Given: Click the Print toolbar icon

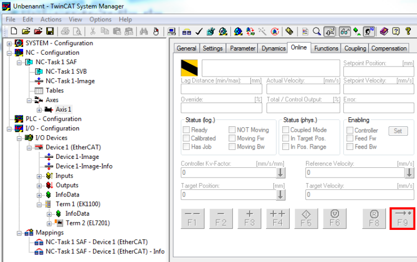Looking at the screenshot, I should [x=65, y=32].
